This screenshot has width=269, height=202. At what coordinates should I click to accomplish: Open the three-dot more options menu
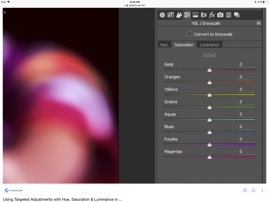262,190
